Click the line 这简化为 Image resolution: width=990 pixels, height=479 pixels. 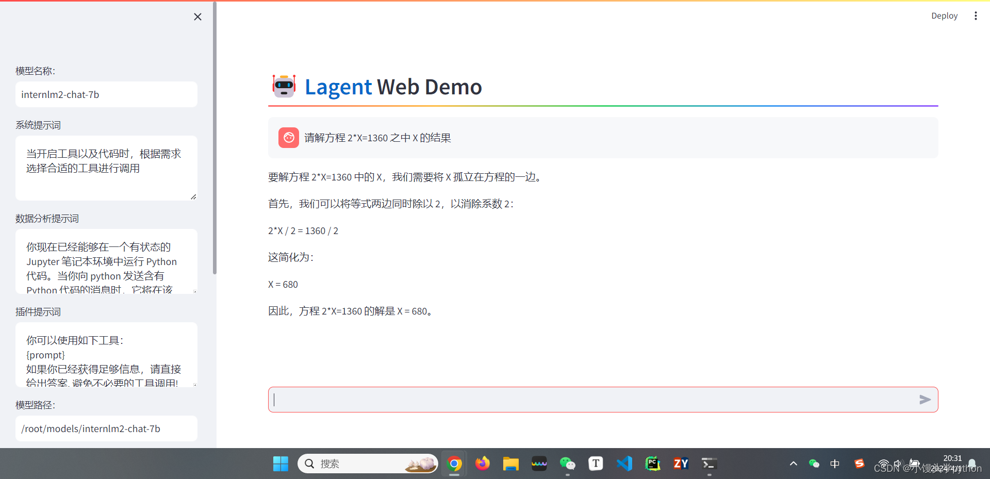291,257
